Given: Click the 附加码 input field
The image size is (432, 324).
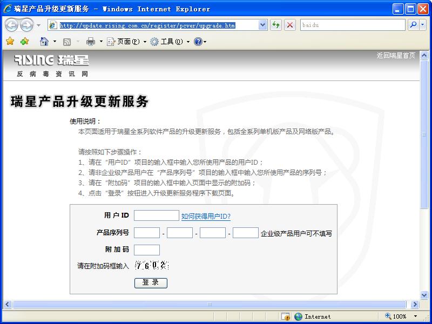Looking at the screenshot, I should click(x=147, y=250).
